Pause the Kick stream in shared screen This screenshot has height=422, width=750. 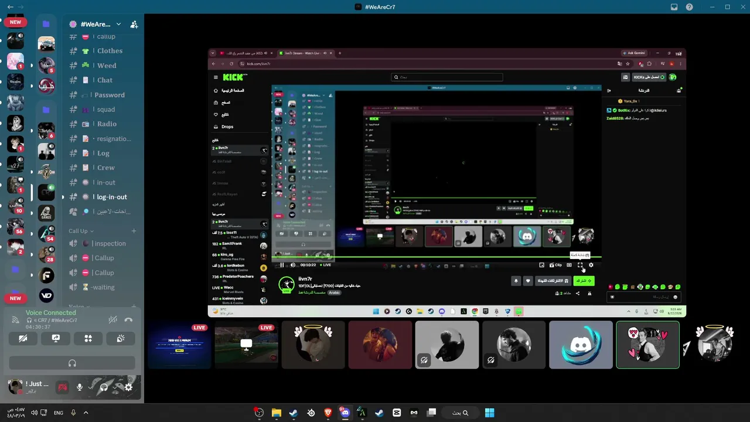(282, 265)
